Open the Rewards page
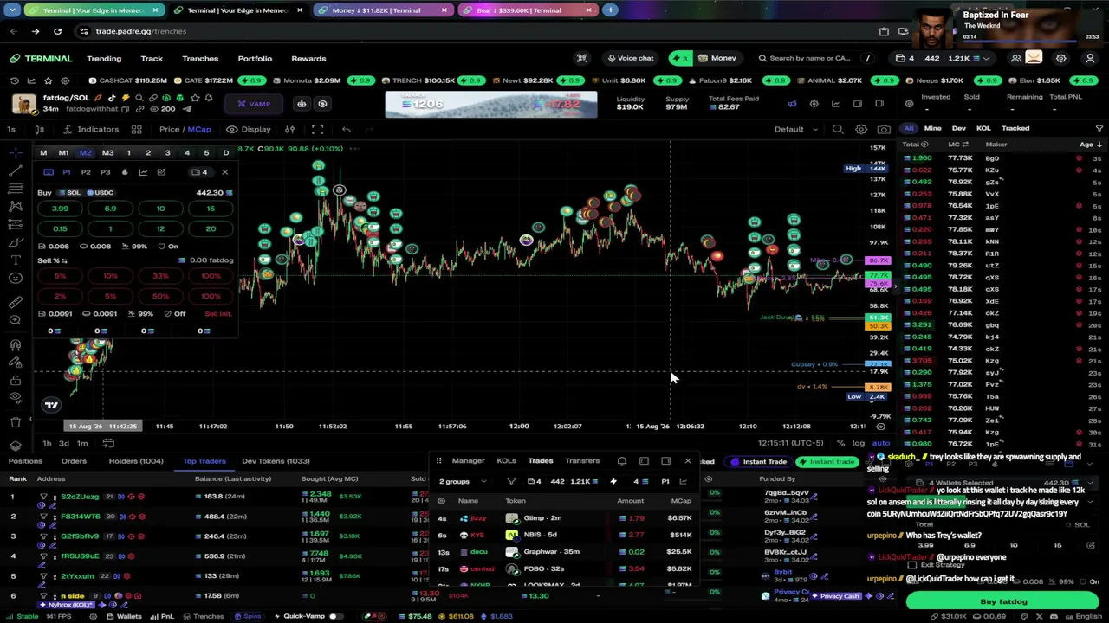The height and width of the screenshot is (623, 1109). [x=308, y=59]
